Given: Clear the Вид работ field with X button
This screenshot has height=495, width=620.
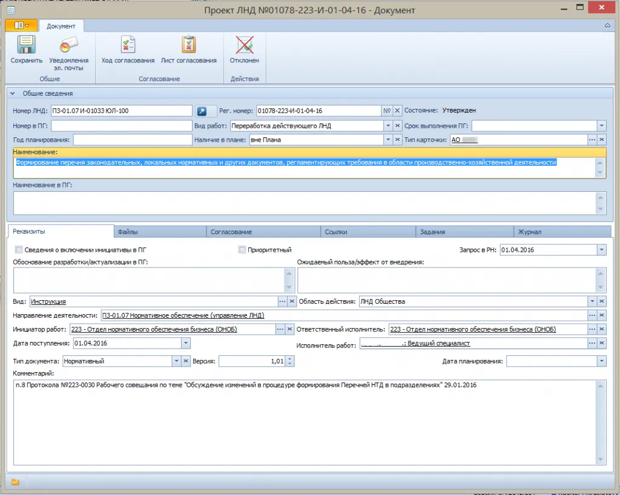Looking at the screenshot, I should point(398,125).
